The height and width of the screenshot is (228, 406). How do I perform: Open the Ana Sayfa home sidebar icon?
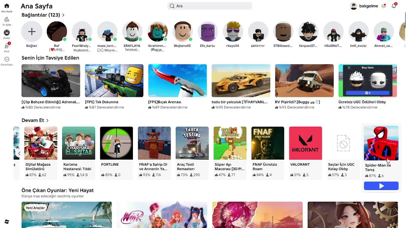click(7, 6)
